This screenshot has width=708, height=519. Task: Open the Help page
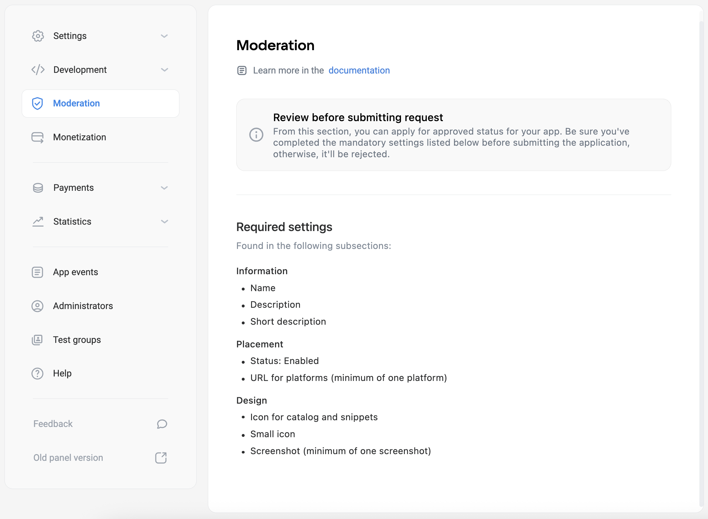(x=100, y=374)
